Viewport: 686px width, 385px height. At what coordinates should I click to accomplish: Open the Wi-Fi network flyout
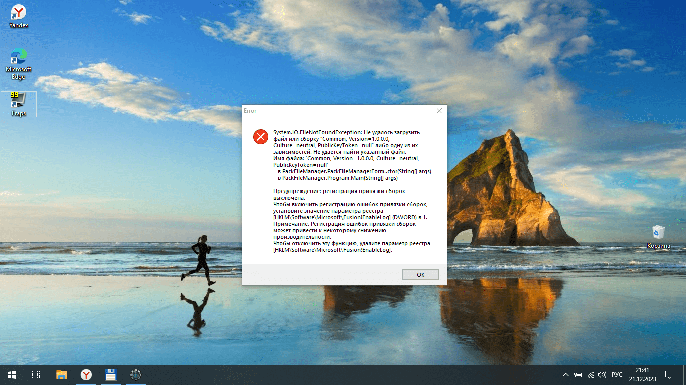(x=591, y=375)
